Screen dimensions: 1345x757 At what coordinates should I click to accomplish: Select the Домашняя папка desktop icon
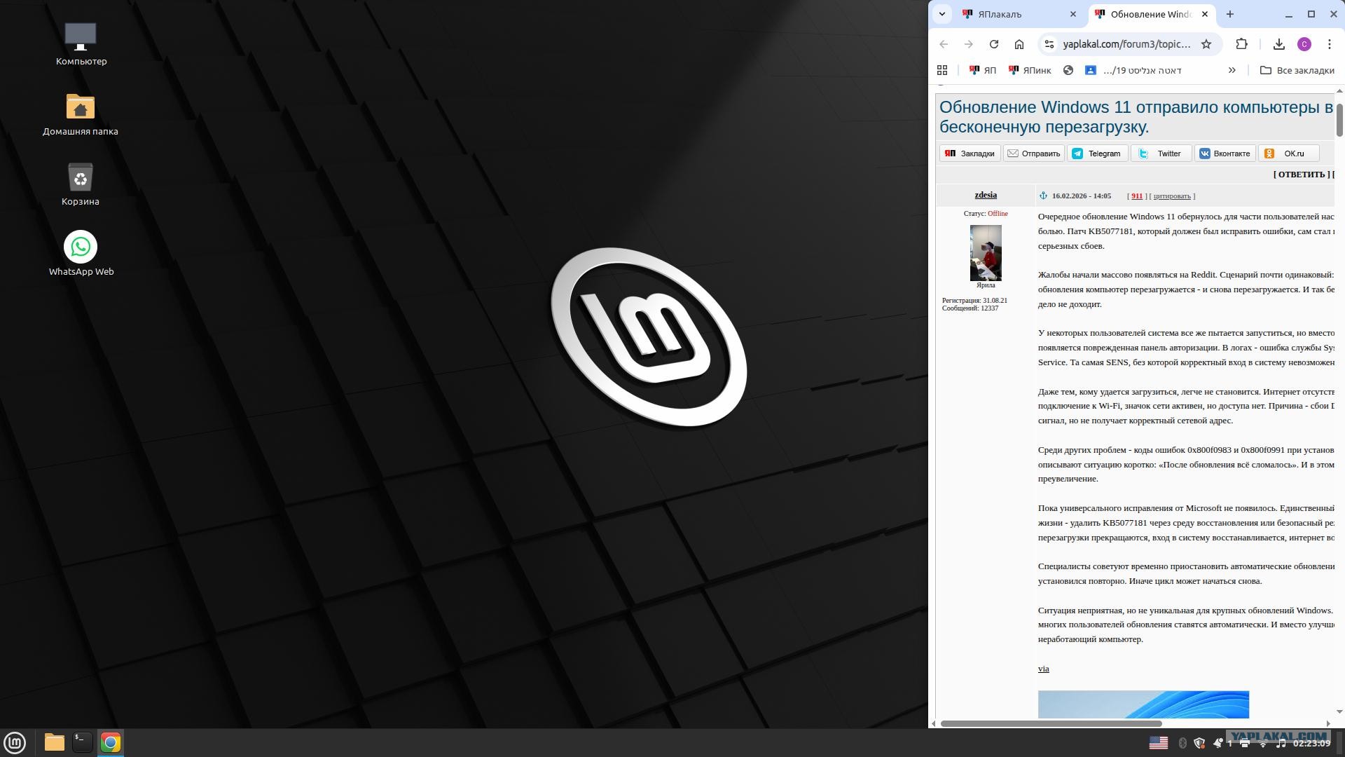pos(81,114)
